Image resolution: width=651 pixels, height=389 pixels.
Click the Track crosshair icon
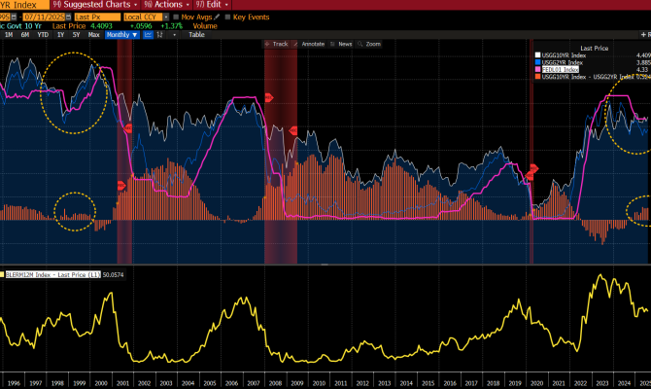tap(268, 44)
